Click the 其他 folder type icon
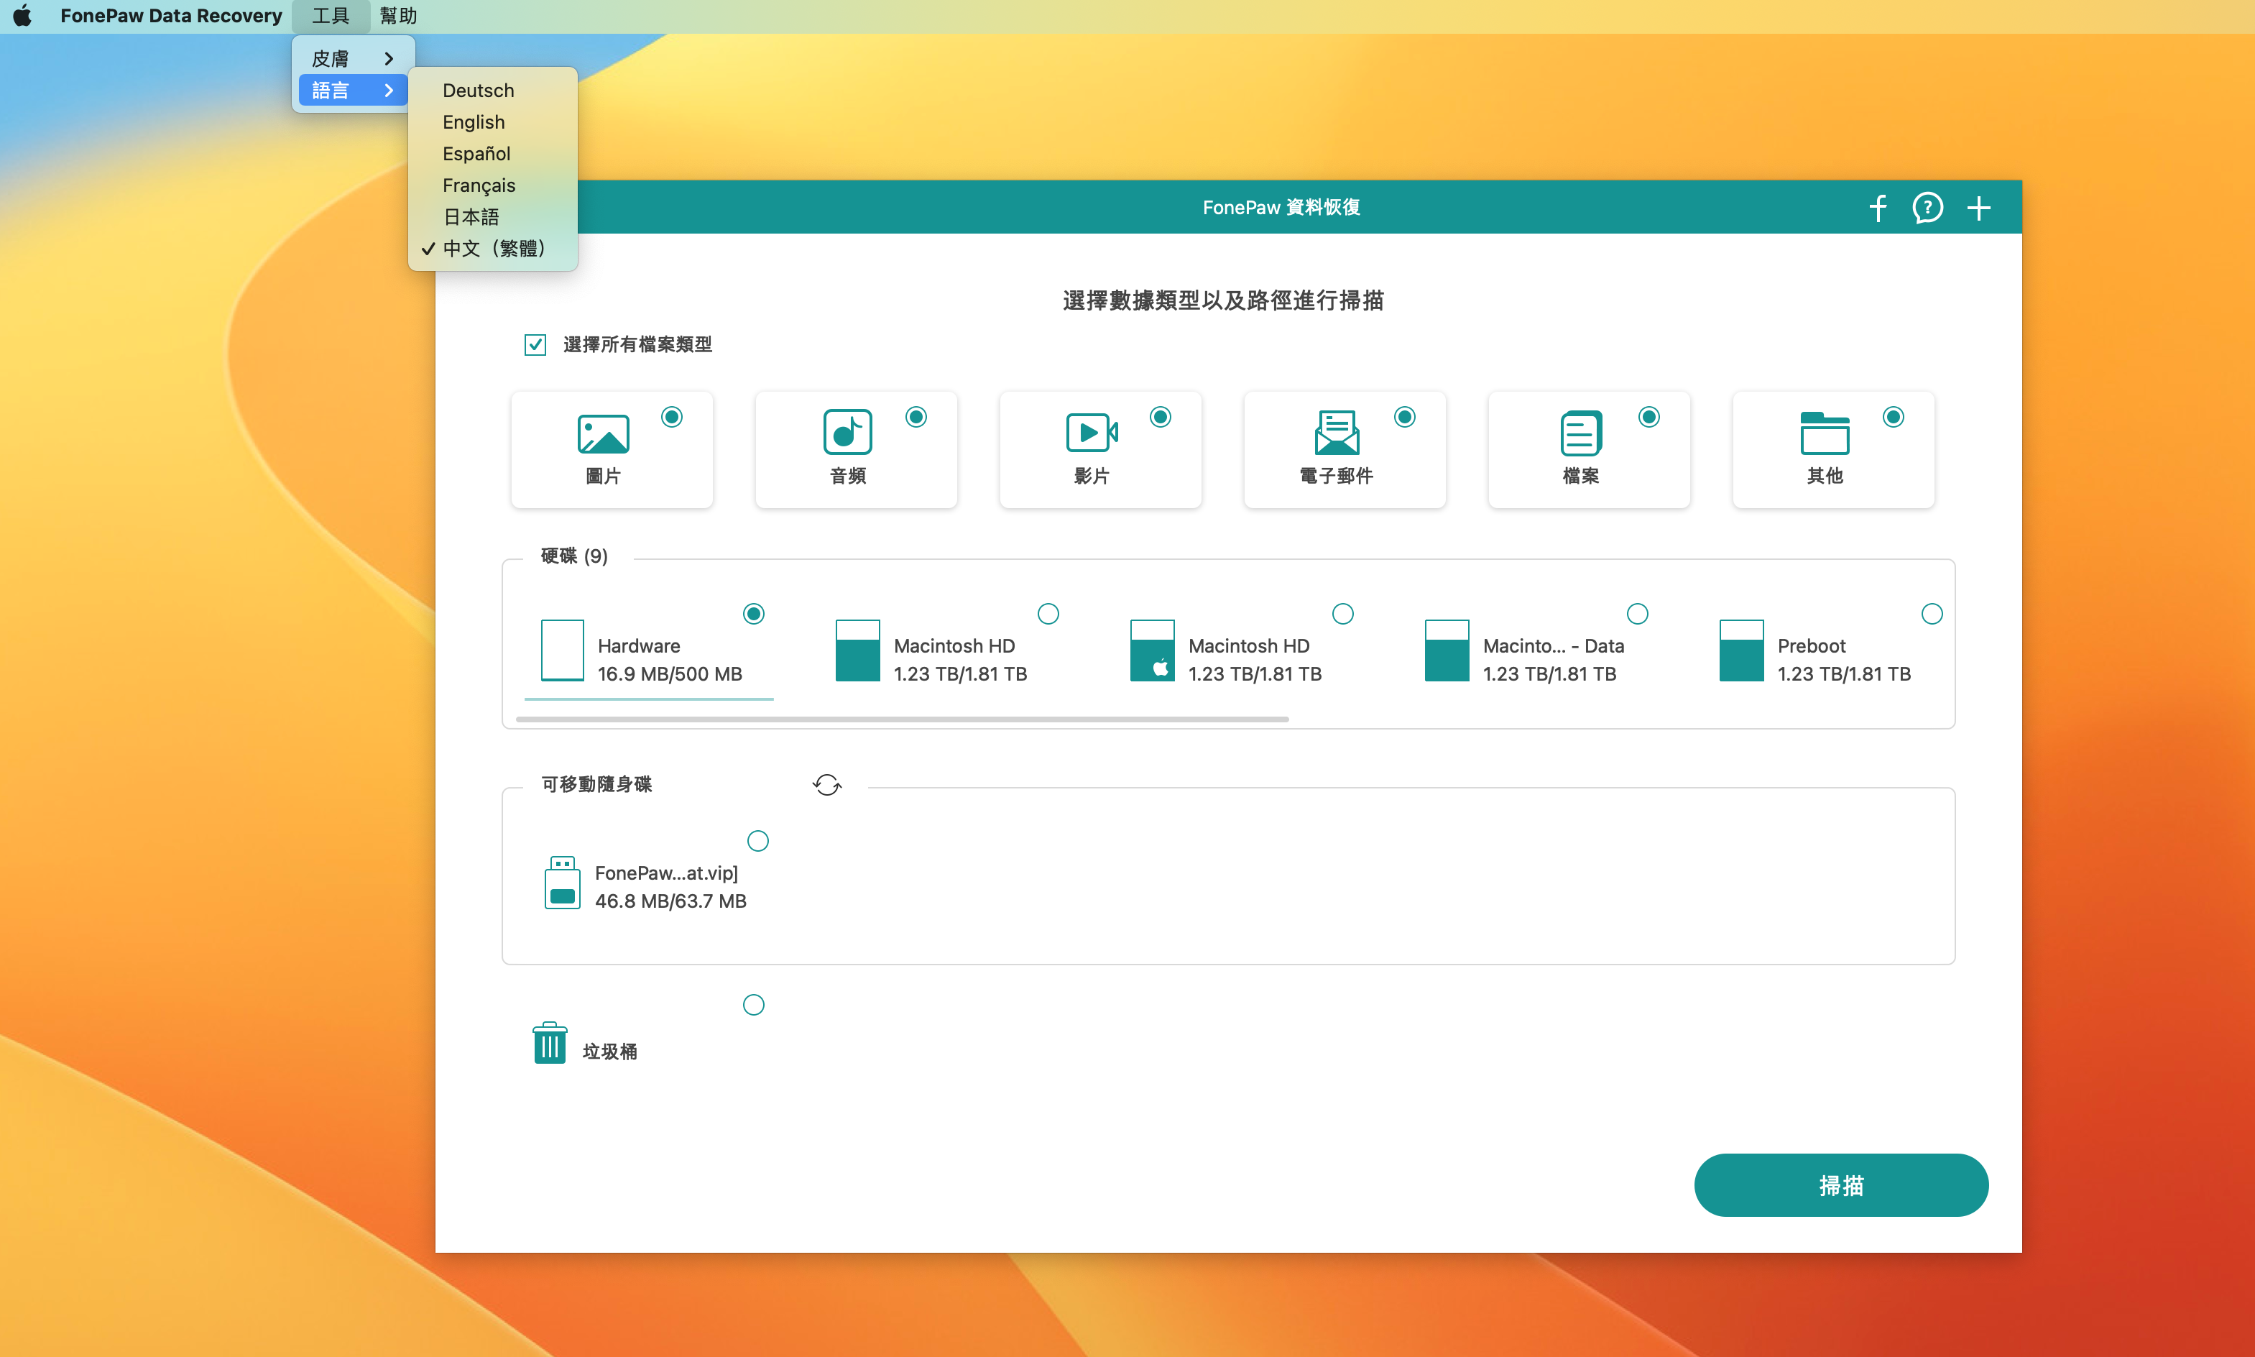The image size is (2255, 1357). pyautogui.click(x=1825, y=433)
